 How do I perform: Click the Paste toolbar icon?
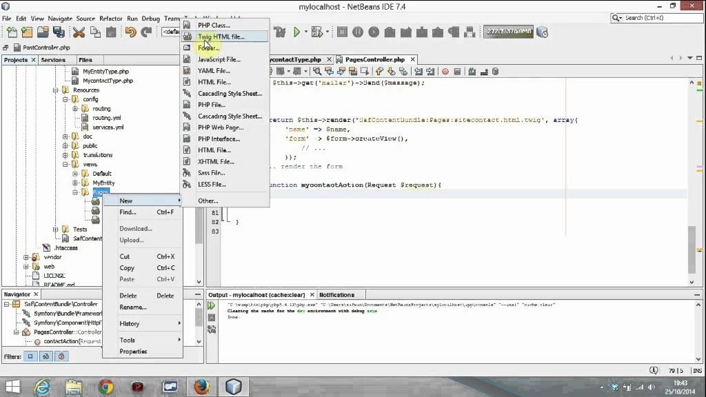pyautogui.click(x=111, y=32)
